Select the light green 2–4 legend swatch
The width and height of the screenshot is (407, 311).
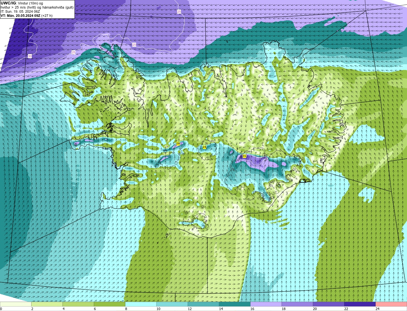point(48,304)
